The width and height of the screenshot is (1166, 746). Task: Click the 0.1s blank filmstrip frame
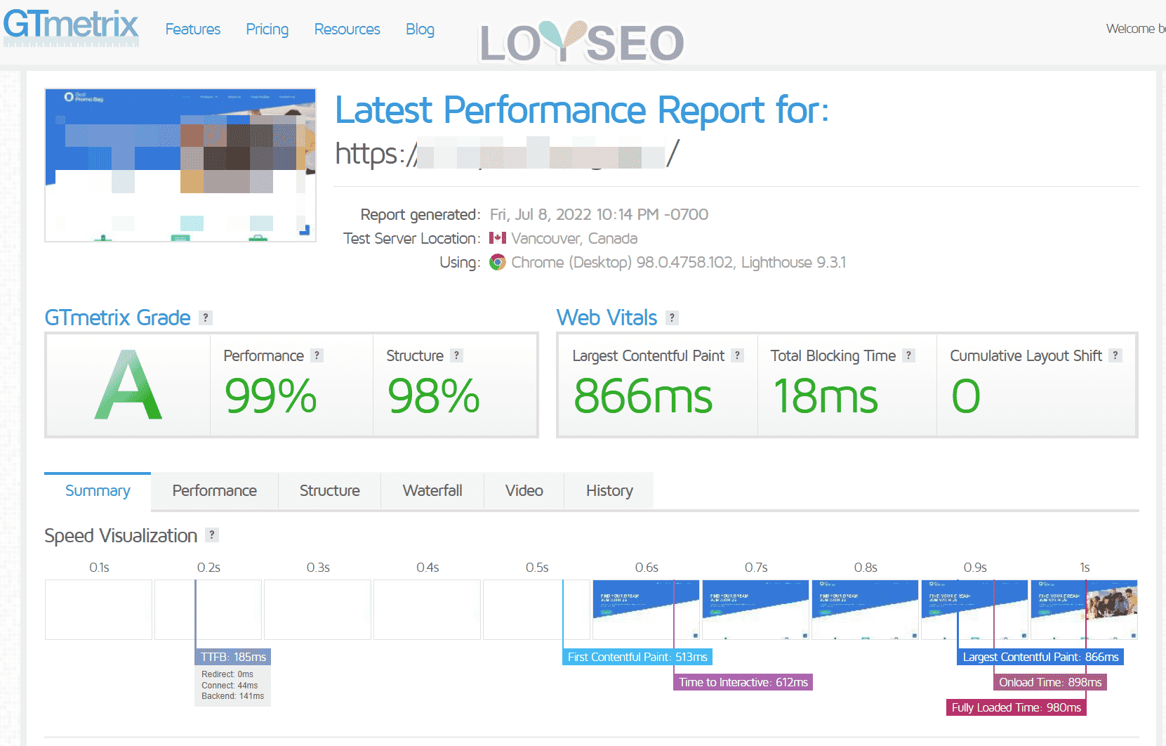[x=98, y=610]
